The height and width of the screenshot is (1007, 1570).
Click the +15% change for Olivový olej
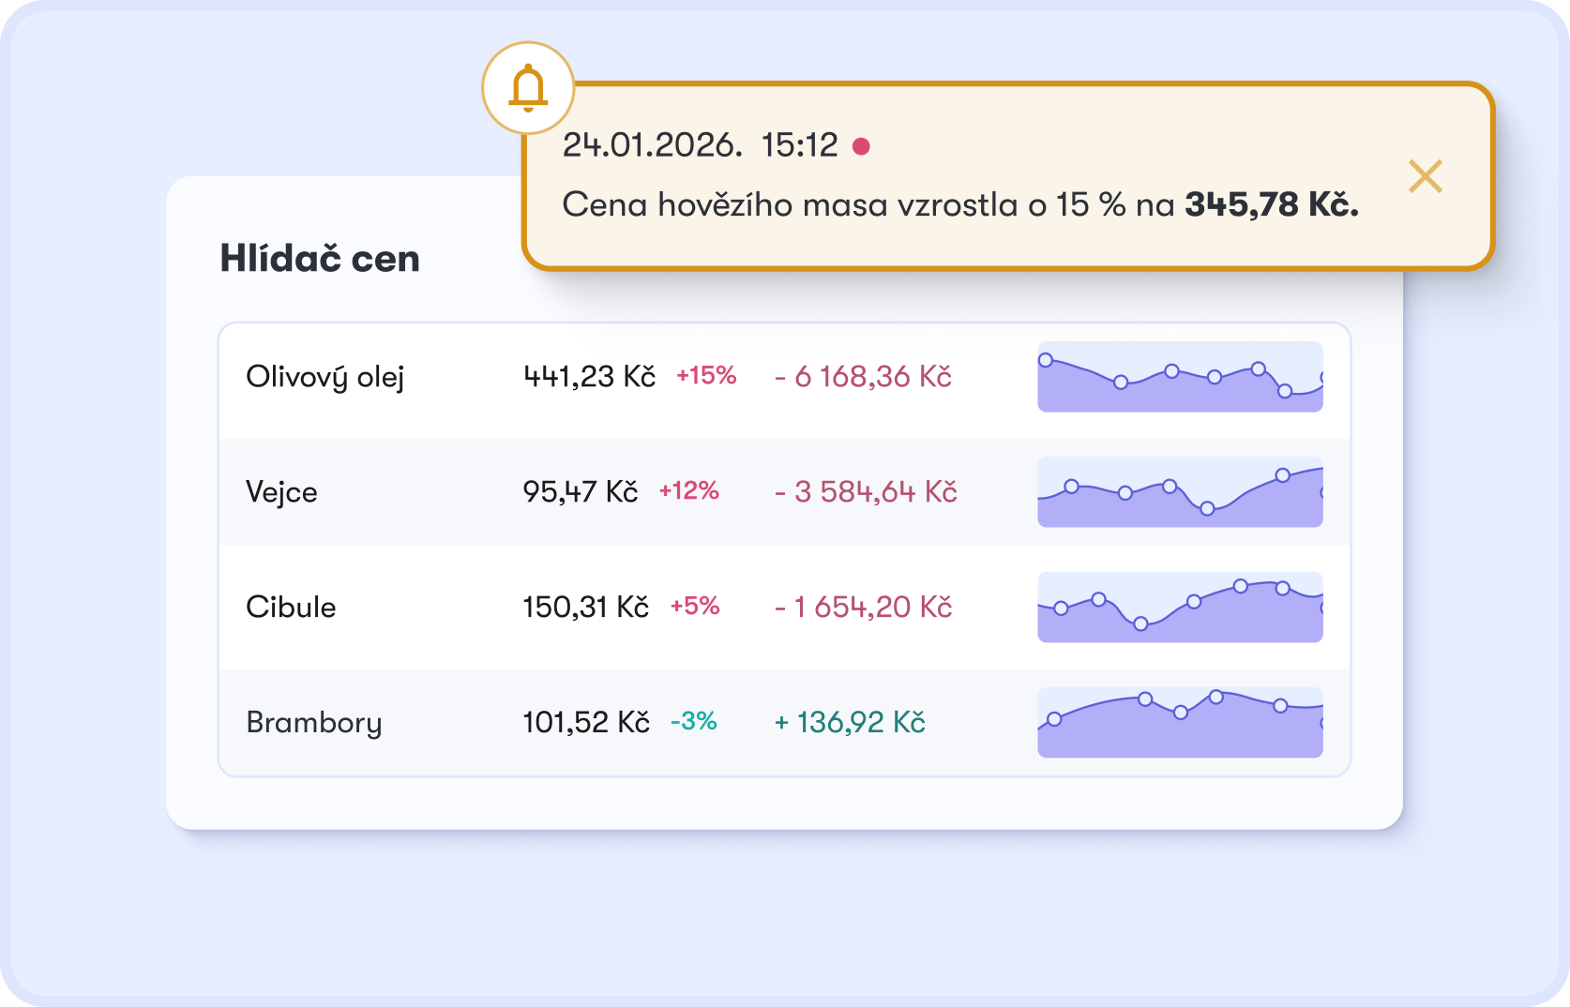click(x=706, y=376)
